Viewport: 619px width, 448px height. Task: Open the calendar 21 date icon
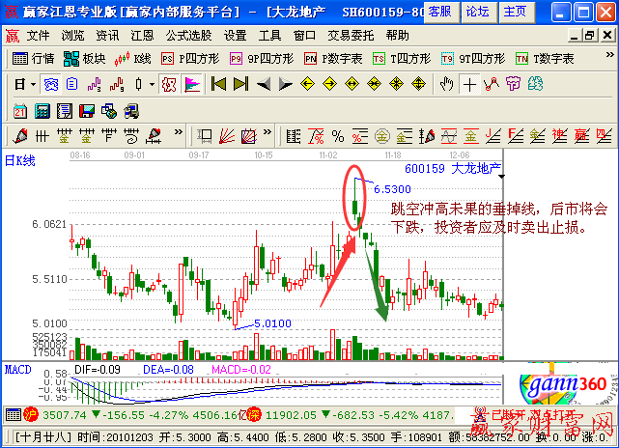click(x=19, y=111)
